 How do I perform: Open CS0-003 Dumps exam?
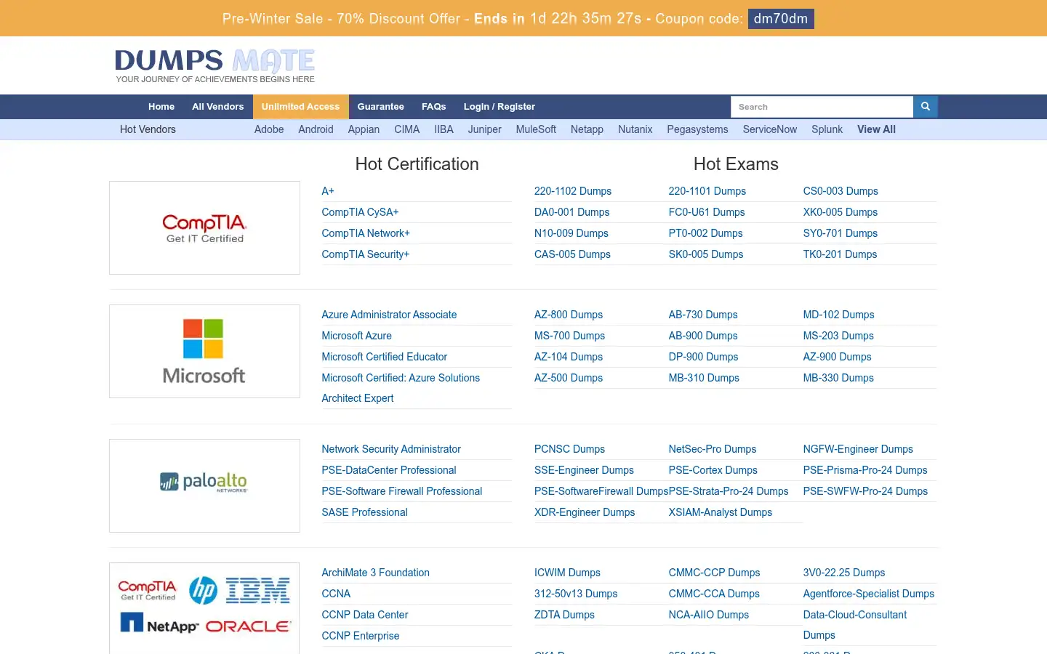pyautogui.click(x=841, y=191)
